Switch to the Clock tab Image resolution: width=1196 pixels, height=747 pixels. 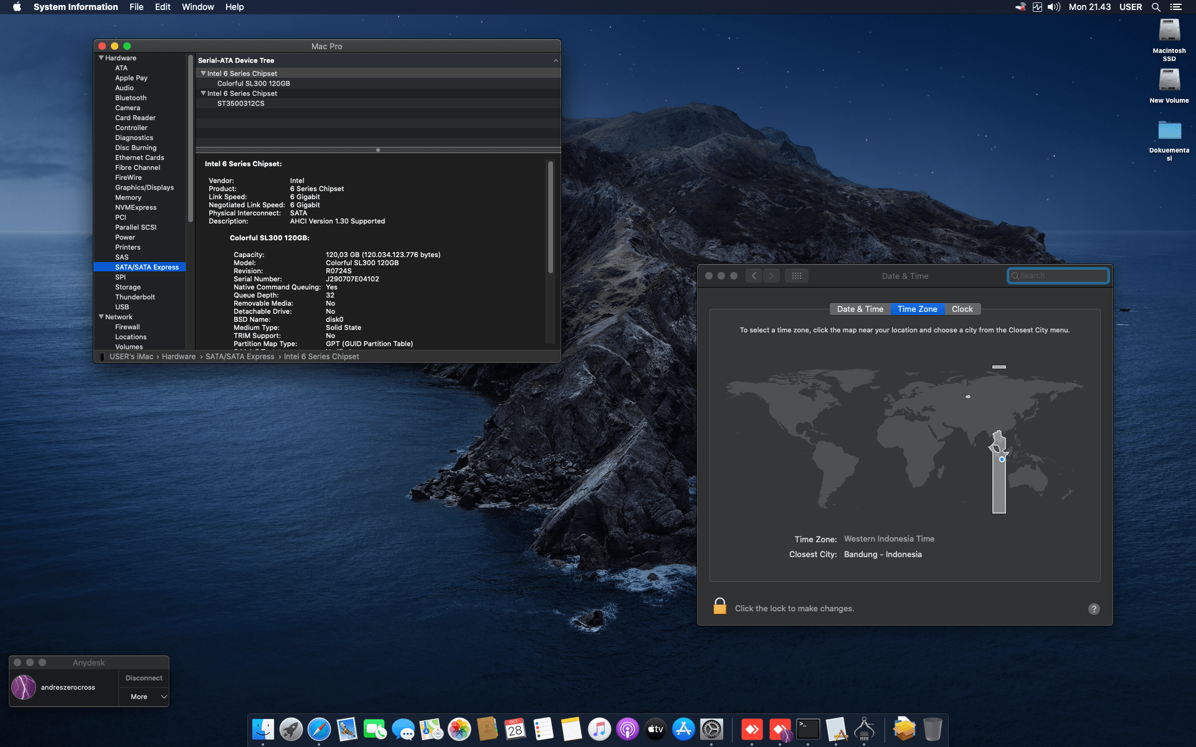(x=962, y=309)
